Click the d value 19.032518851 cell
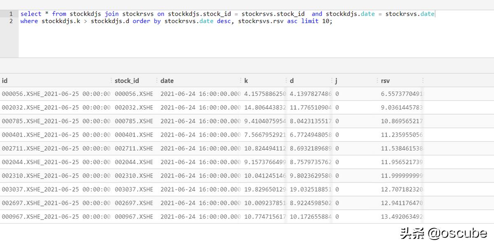494x247 pixels. point(310,189)
